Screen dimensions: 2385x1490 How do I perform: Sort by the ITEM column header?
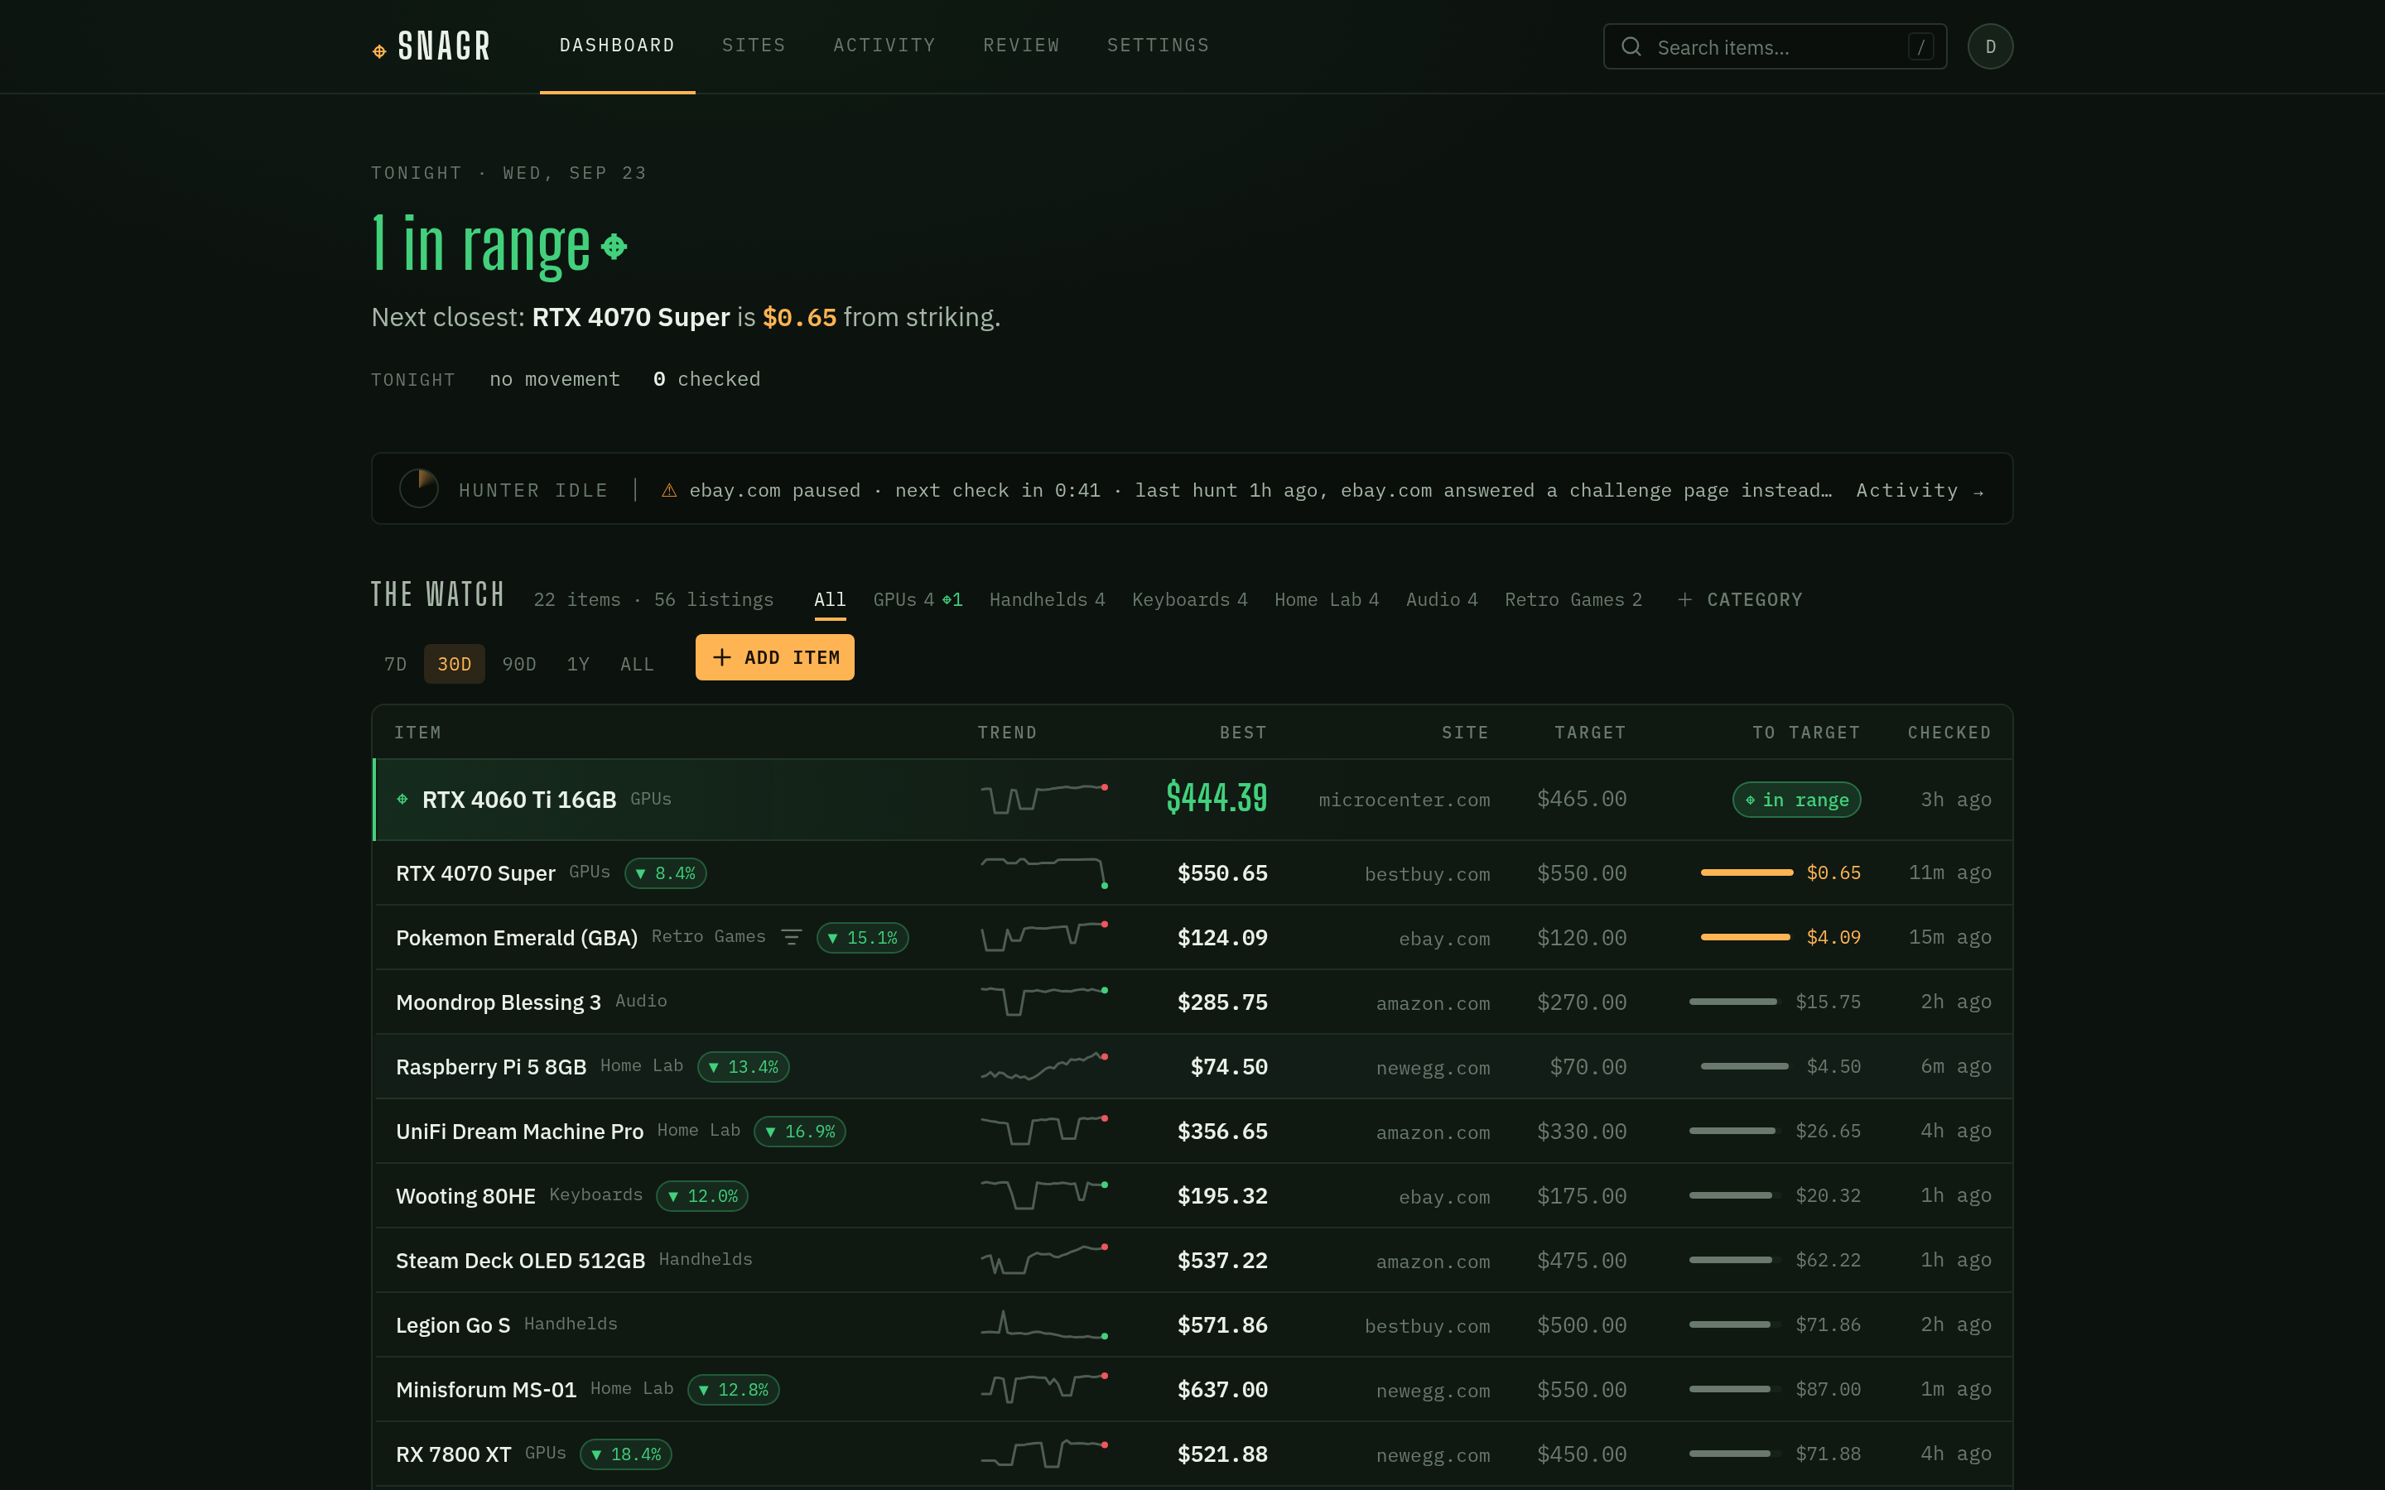418,733
